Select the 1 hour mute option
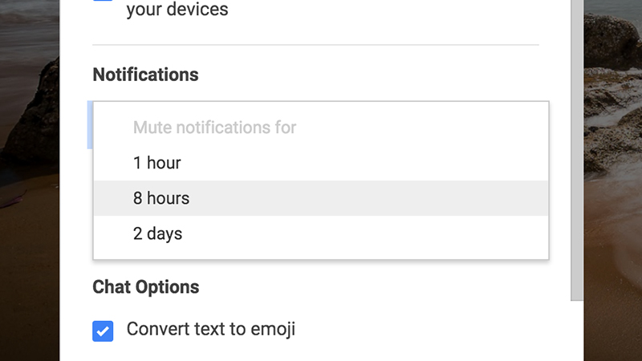 pyautogui.click(x=321, y=163)
